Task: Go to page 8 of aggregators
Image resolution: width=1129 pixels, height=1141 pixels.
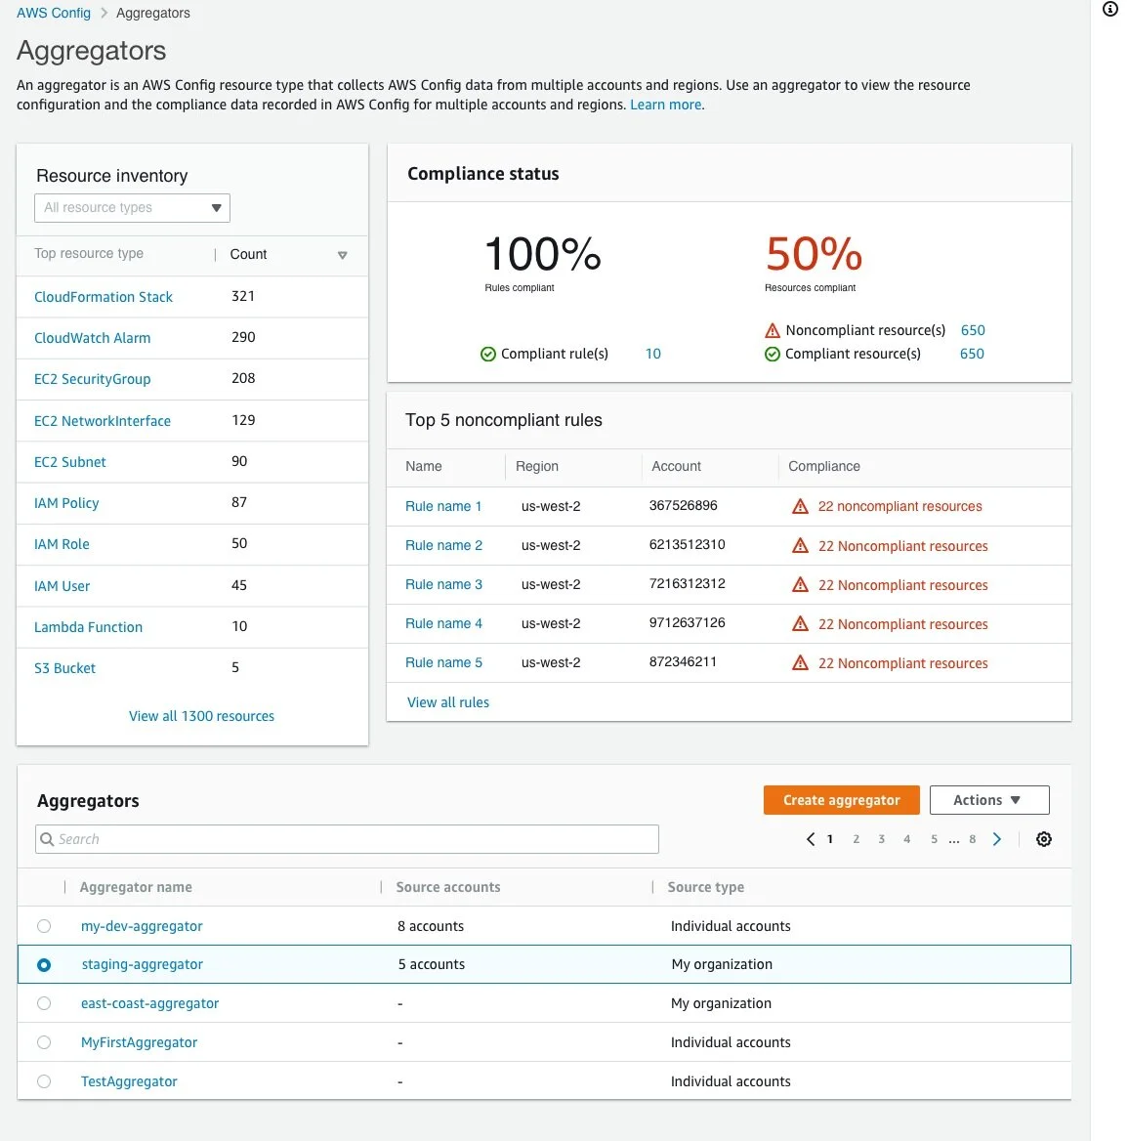Action: (x=973, y=839)
